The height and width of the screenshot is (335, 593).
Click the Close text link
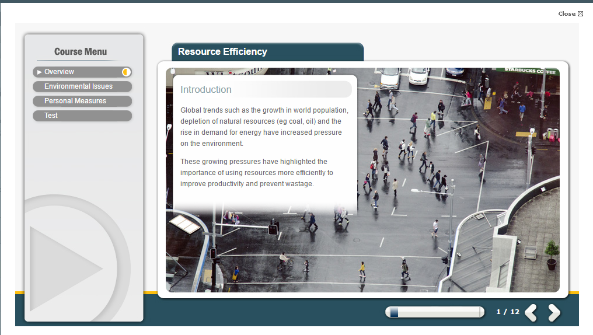pos(566,14)
